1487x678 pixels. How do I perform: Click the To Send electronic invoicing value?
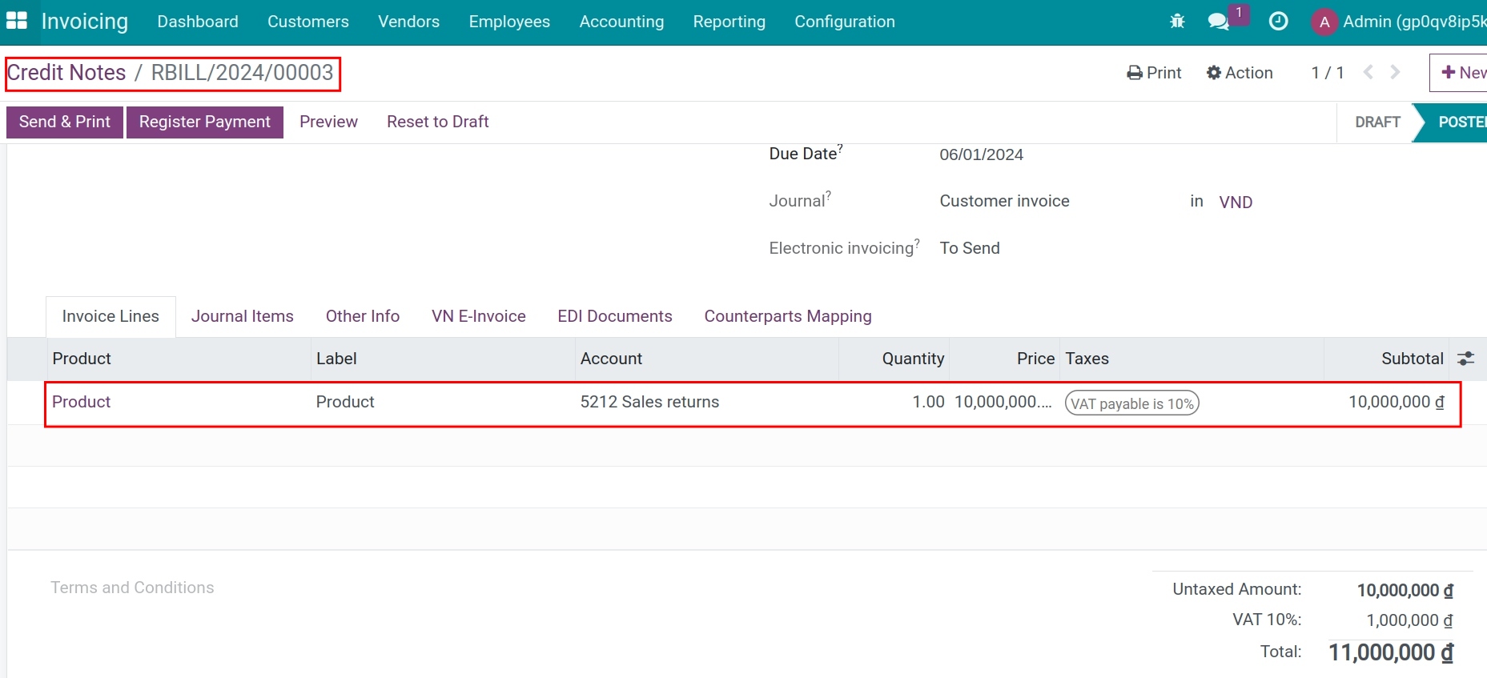(970, 248)
